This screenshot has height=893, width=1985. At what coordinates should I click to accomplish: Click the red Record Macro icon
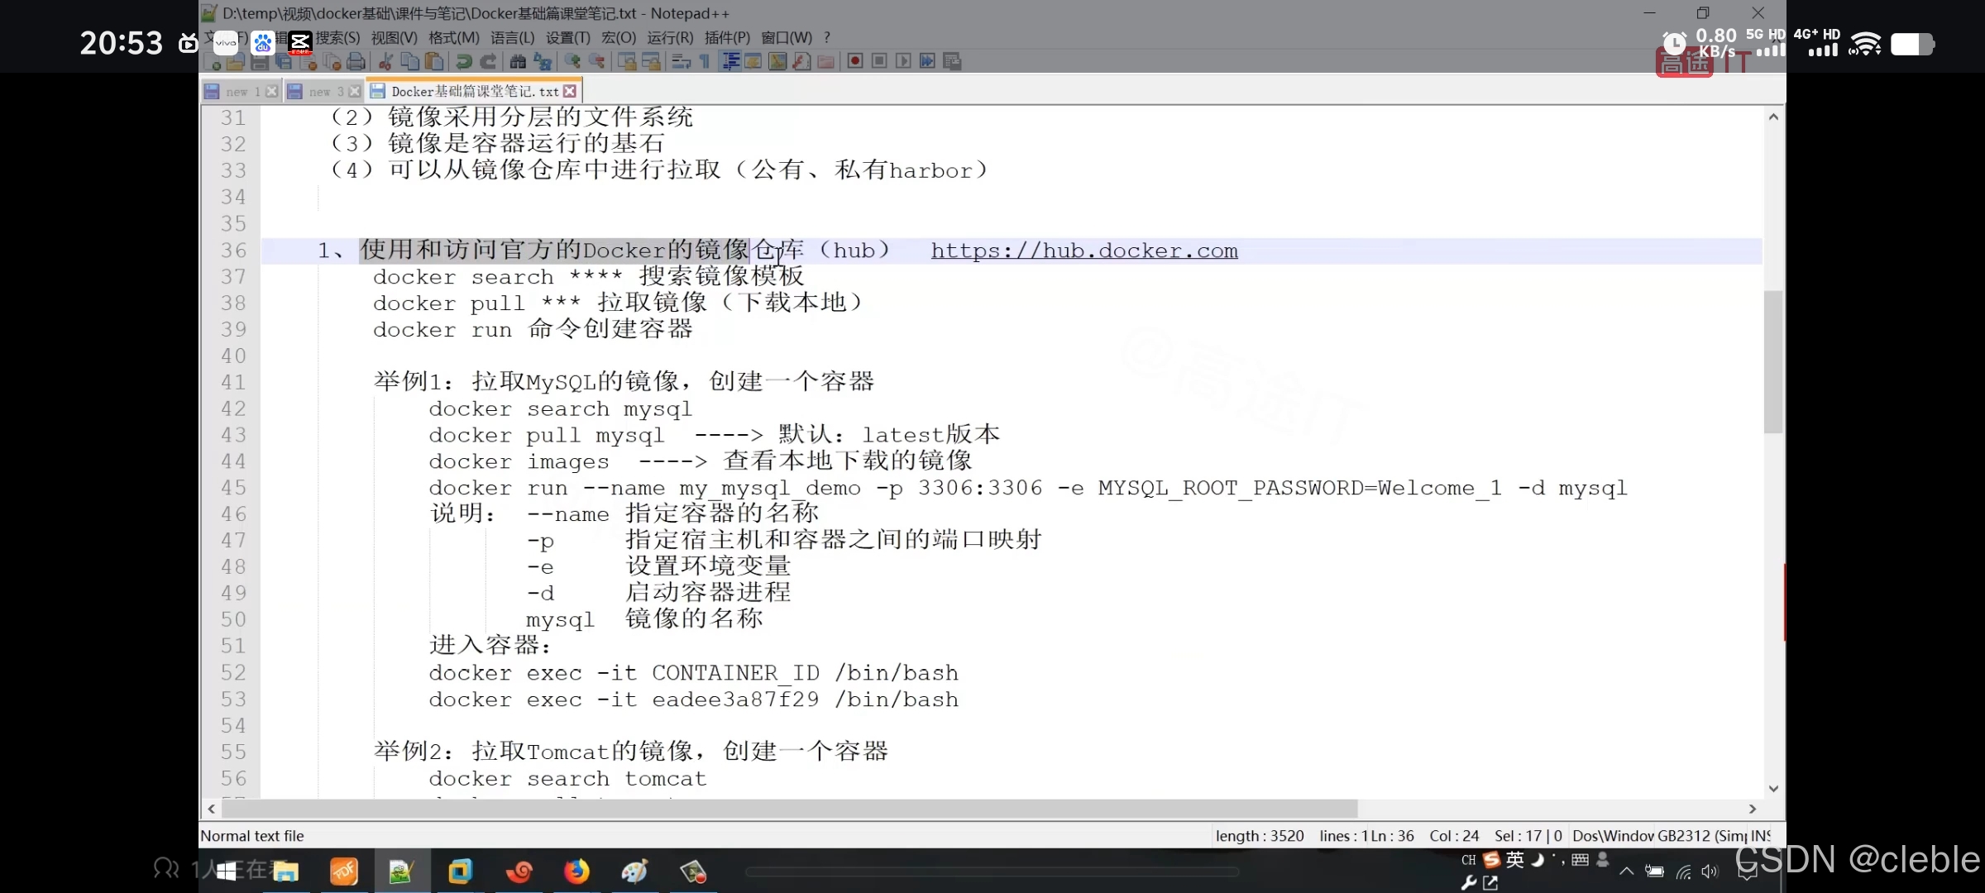tap(855, 61)
